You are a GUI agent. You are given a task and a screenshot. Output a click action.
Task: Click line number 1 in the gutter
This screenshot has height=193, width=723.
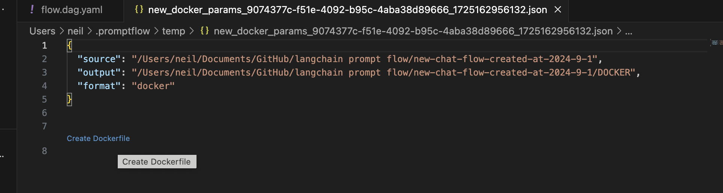tap(44, 46)
